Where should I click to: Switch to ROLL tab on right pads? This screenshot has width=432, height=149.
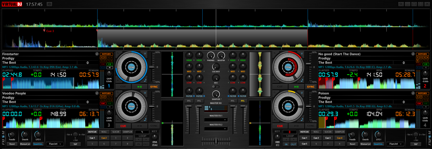tap(316, 132)
